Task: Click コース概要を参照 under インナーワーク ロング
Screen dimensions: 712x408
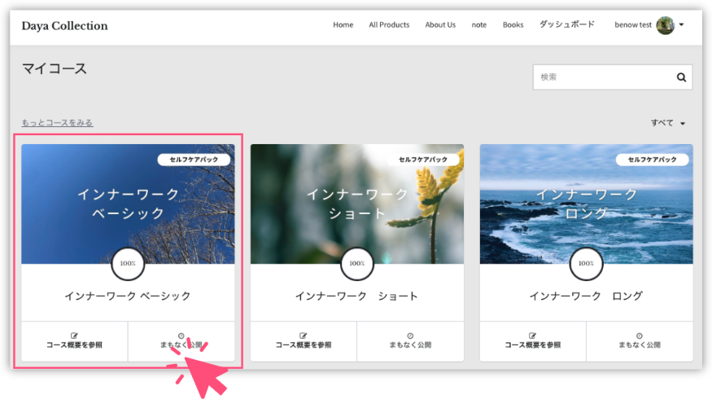Action: pyautogui.click(x=533, y=344)
